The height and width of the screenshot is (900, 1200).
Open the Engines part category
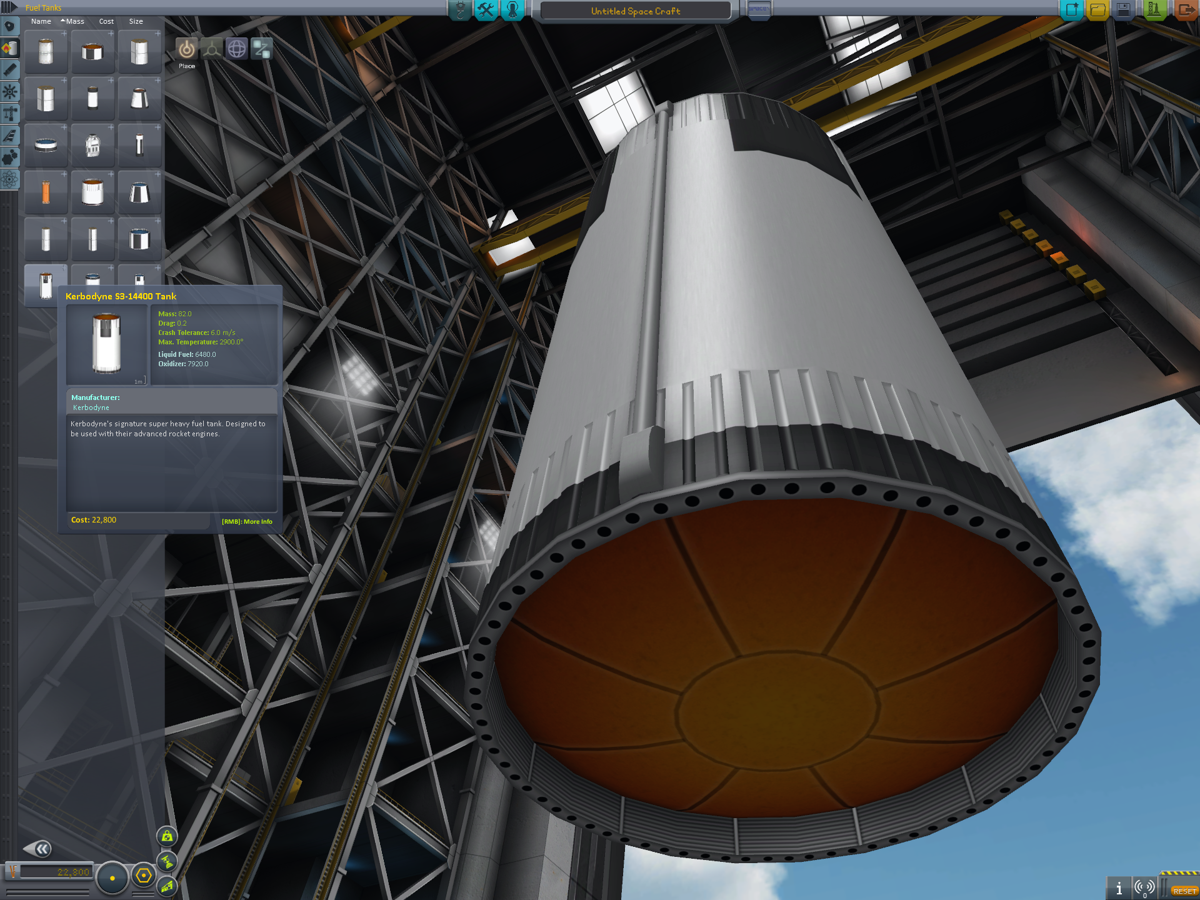[x=9, y=71]
